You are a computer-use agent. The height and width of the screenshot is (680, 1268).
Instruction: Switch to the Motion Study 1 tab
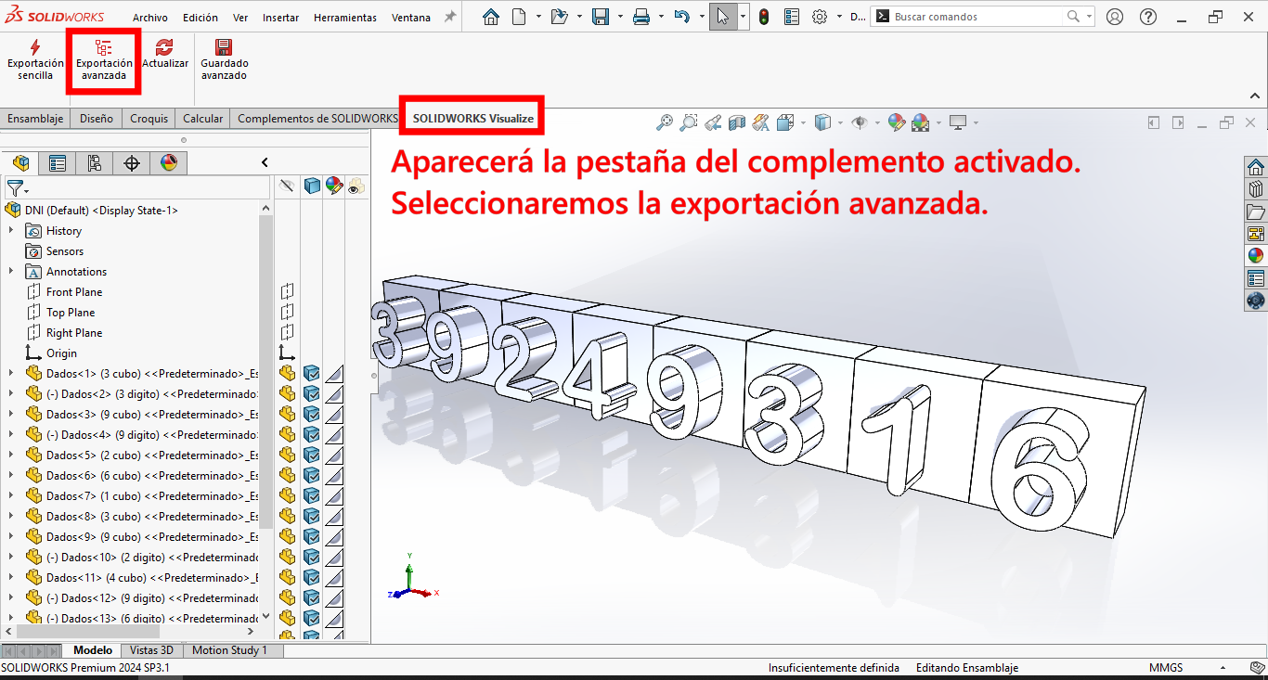pos(229,650)
